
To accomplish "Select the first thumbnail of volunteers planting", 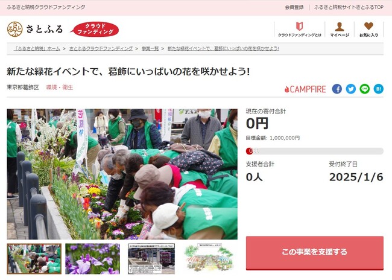I will pyautogui.click(x=34, y=259).
